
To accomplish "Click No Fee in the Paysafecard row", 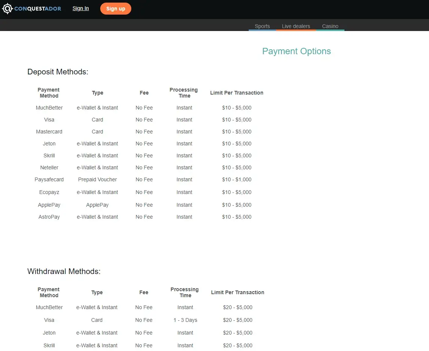I will (144, 179).
